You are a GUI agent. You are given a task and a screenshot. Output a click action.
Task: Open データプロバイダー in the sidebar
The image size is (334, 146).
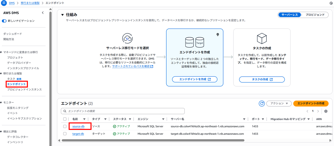tap(19, 63)
